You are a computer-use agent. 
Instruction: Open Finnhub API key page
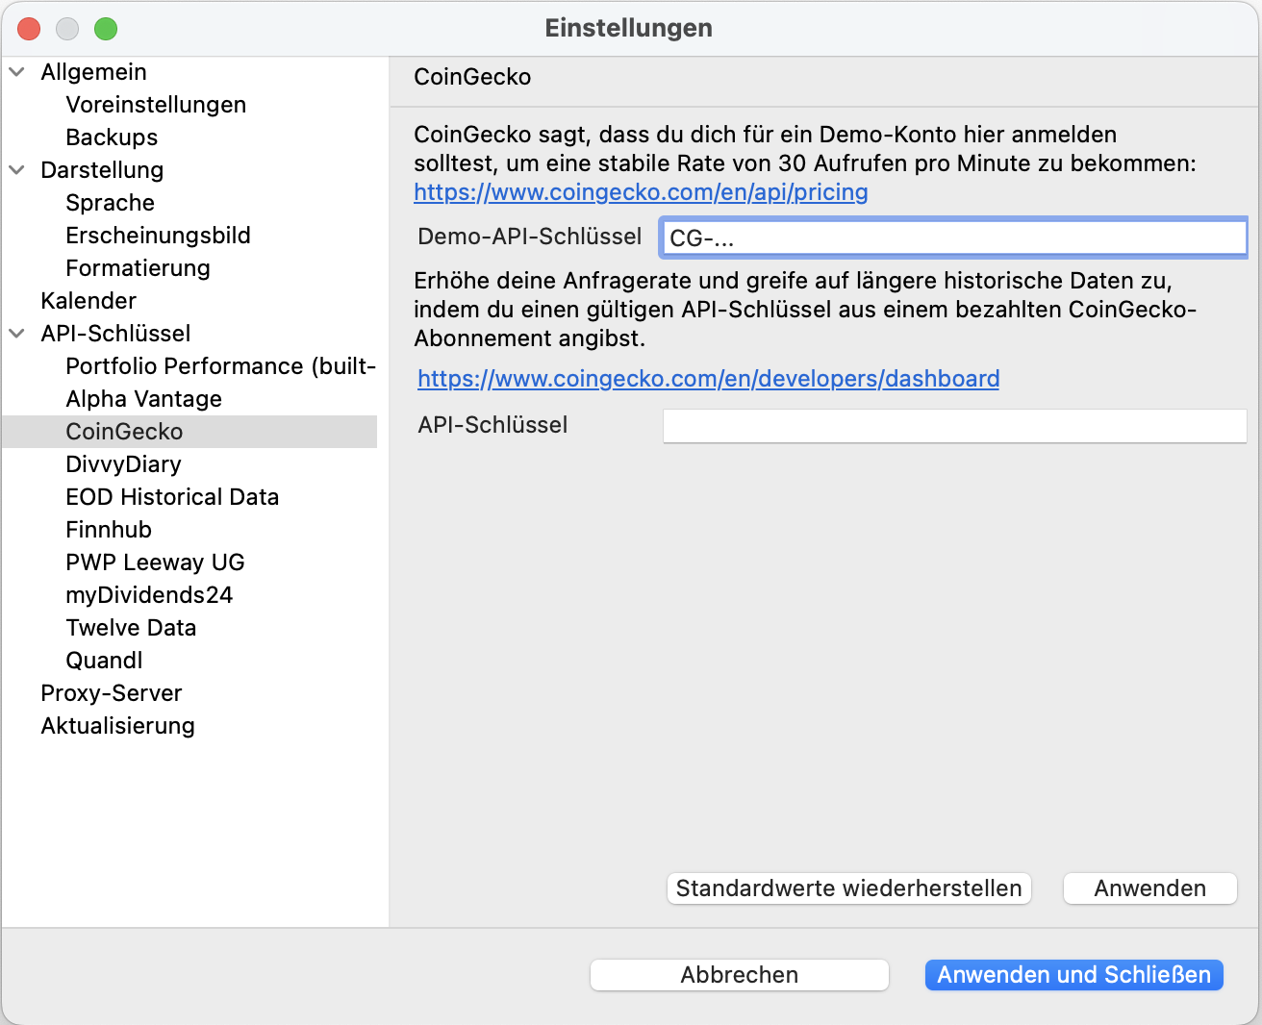109,530
